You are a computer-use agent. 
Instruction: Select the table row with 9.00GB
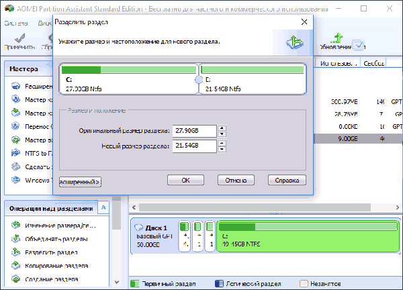(358, 139)
